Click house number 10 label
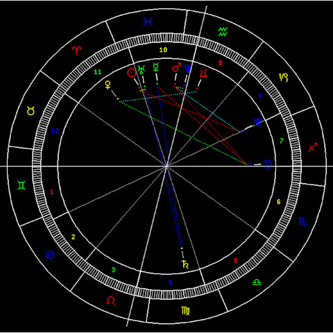Viewport: 333px width, 333px height. [163, 50]
